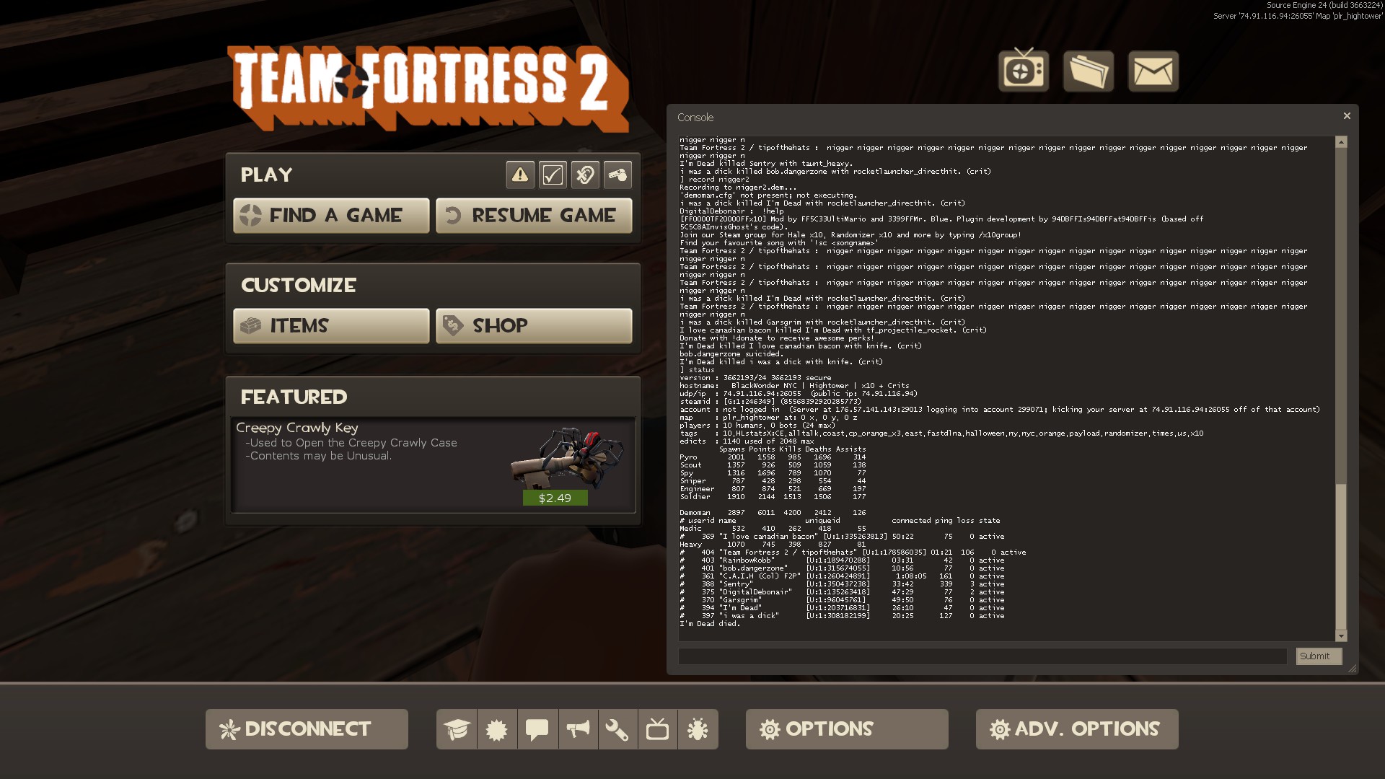Click the $2.49 price button
Viewport: 1385px width, 779px height.
[555, 498]
